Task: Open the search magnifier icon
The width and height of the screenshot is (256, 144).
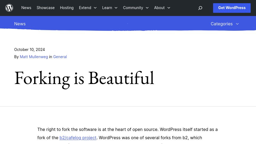Action: (200, 8)
